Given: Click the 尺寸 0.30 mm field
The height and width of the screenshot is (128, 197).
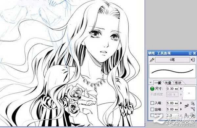Looking at the screenshot, I should [x=172, y=89].
